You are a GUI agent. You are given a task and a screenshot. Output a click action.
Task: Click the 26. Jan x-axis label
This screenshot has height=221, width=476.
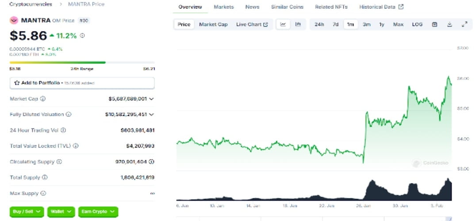pyautogui.click(x=363, y=206)
